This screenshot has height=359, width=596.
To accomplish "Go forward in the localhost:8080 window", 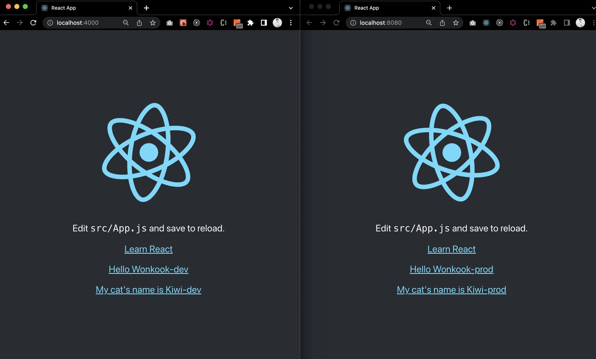I will [x=323, y=23].
